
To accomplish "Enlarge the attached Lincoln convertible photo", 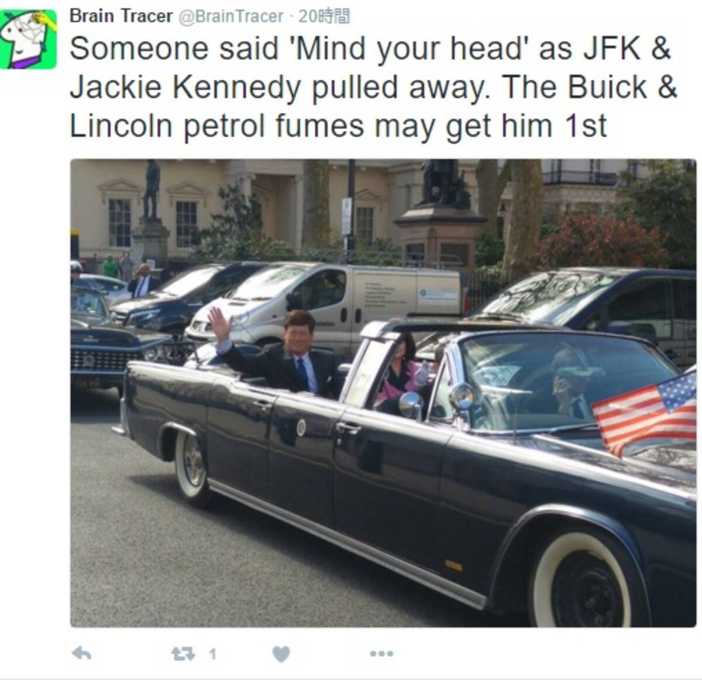I will [383, 393].
